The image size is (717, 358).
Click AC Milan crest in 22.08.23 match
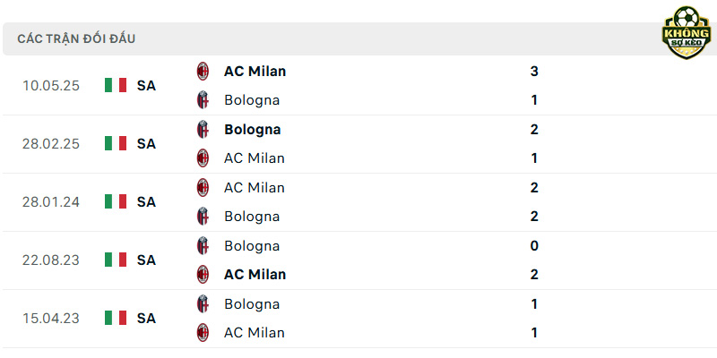(x=203, y=275)
